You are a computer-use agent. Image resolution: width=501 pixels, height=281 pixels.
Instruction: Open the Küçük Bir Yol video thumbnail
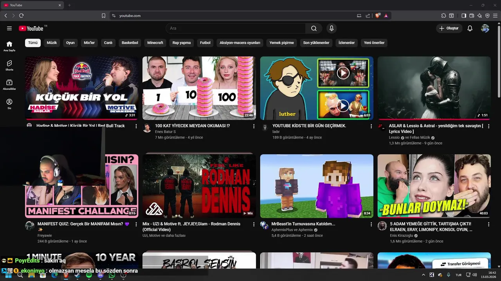(x=82, y=88)
